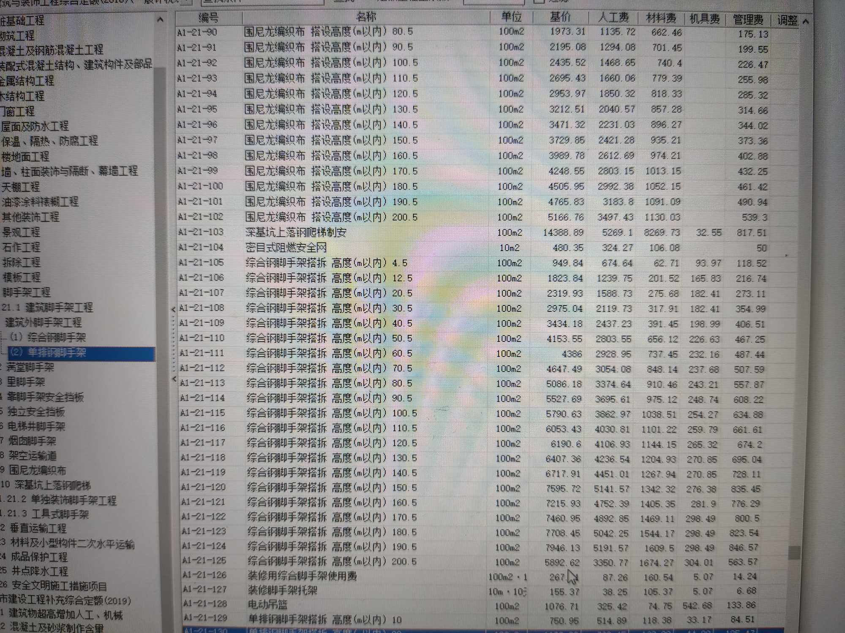The width and height of the screenshot is (845, 633).
Task: Select 独立安全挡板 entry
Action: pos(36,412)
